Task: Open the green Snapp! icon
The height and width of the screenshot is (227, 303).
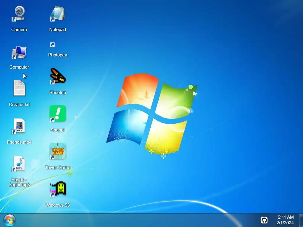Action: (x=58, y=114)
